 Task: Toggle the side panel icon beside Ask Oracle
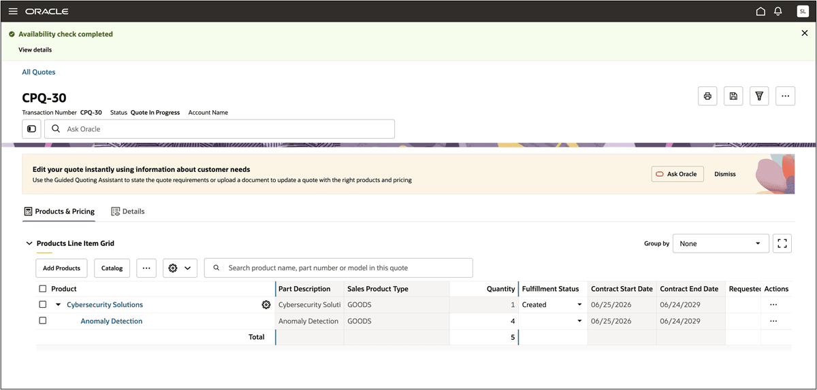coord(31,129)
